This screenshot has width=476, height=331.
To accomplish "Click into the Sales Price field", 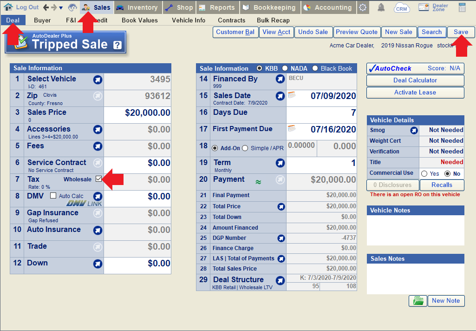I will (137, 114).
